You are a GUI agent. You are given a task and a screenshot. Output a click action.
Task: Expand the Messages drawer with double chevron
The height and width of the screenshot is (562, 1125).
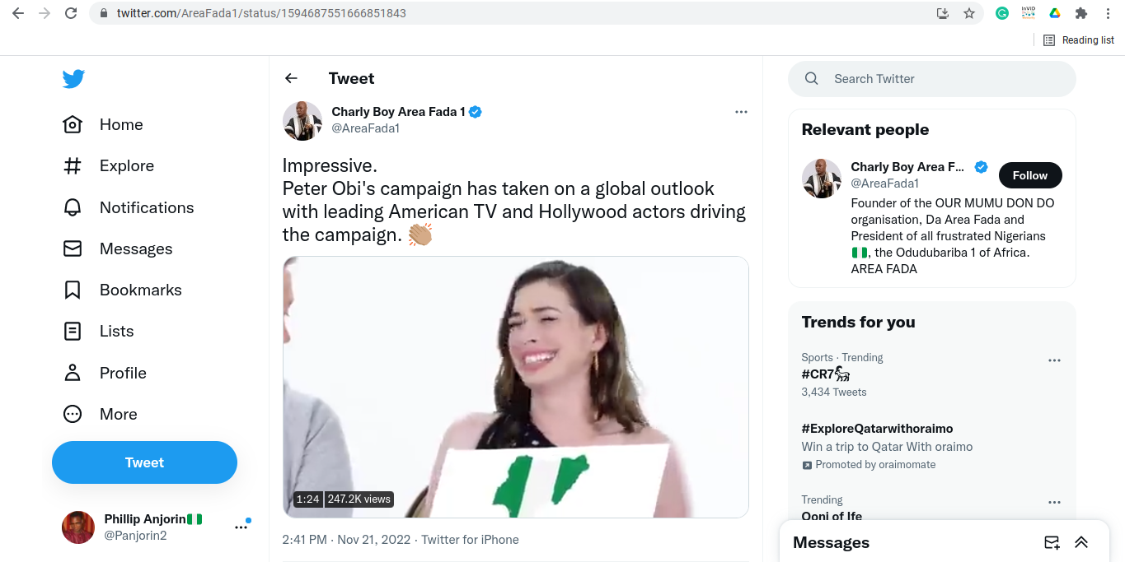pos(1081,542)
